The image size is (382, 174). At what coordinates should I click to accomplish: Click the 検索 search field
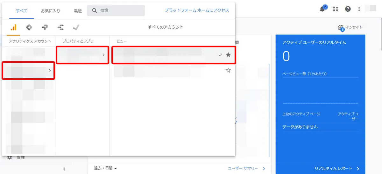click(x=120, y=10)
